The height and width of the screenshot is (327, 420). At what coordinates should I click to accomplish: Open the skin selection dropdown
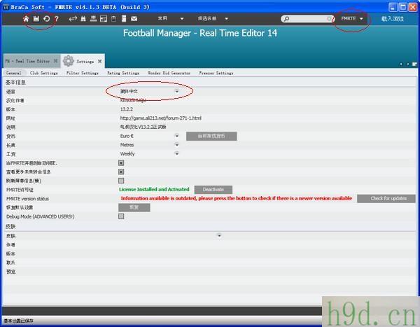coord(219,235)
